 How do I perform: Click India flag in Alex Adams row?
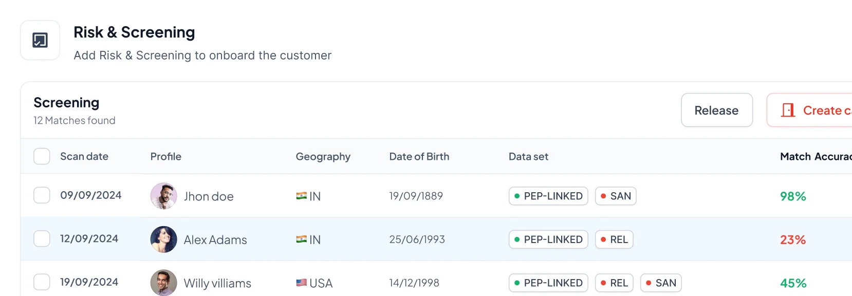pos(302,239)
